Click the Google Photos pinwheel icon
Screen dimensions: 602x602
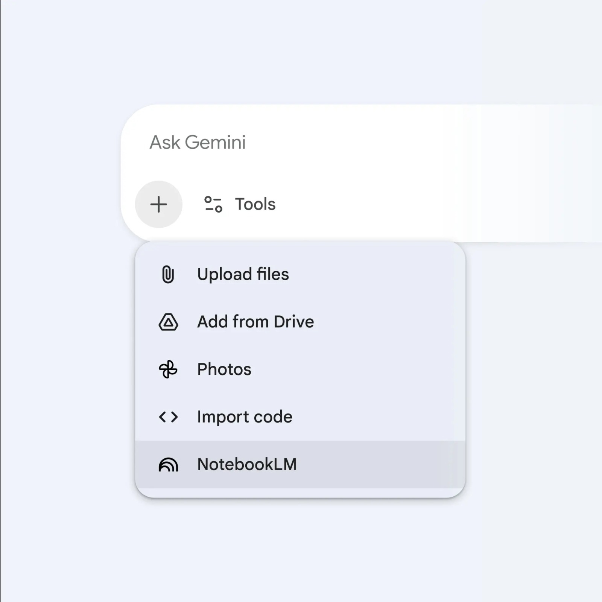coord(168,369)
